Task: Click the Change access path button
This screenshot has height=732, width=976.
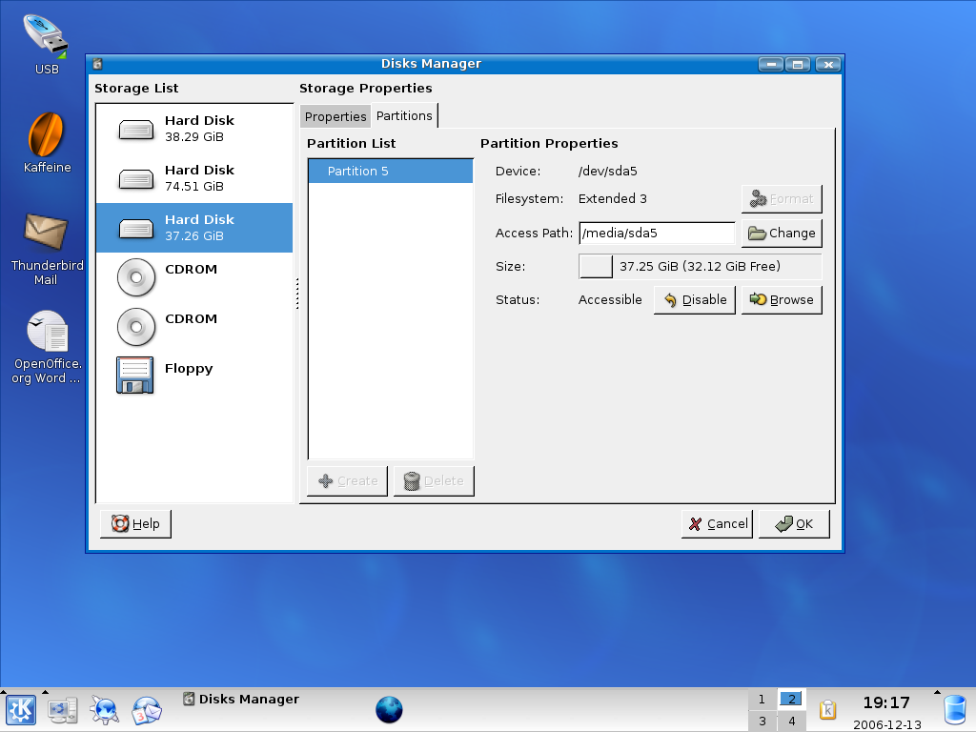Action: [782, 233]
